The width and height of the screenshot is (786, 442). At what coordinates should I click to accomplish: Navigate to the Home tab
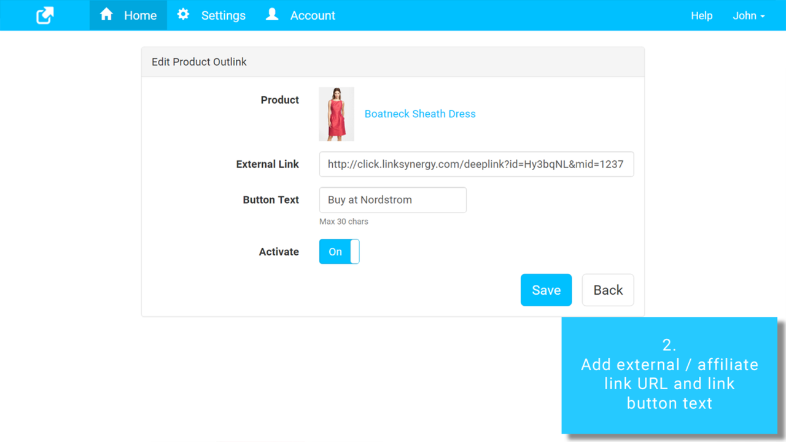tap(140, 15)
